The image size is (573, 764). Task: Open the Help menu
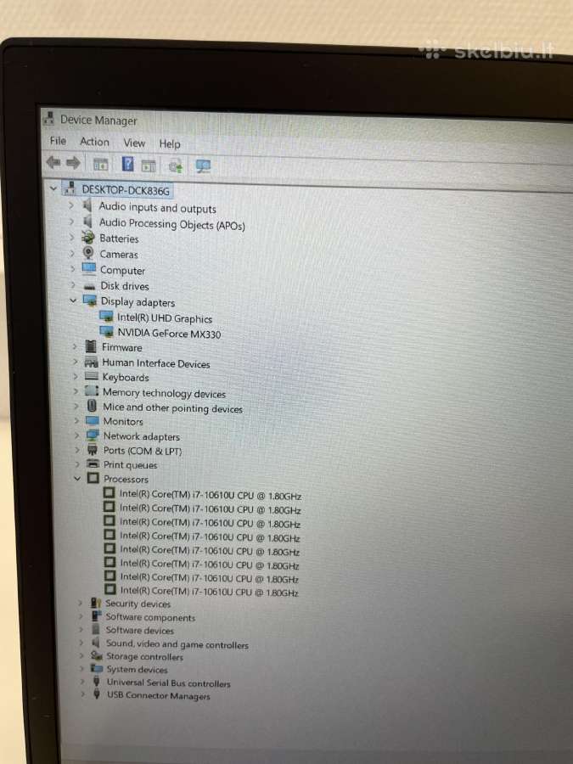[x=170, y=143]
